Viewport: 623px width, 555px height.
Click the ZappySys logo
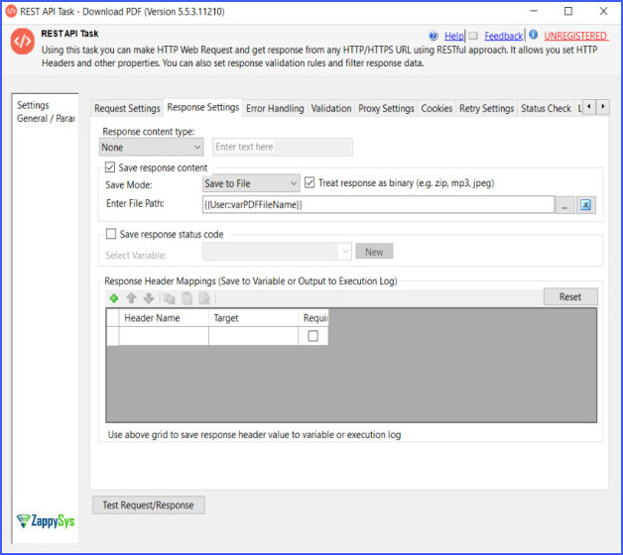point(46,520)
